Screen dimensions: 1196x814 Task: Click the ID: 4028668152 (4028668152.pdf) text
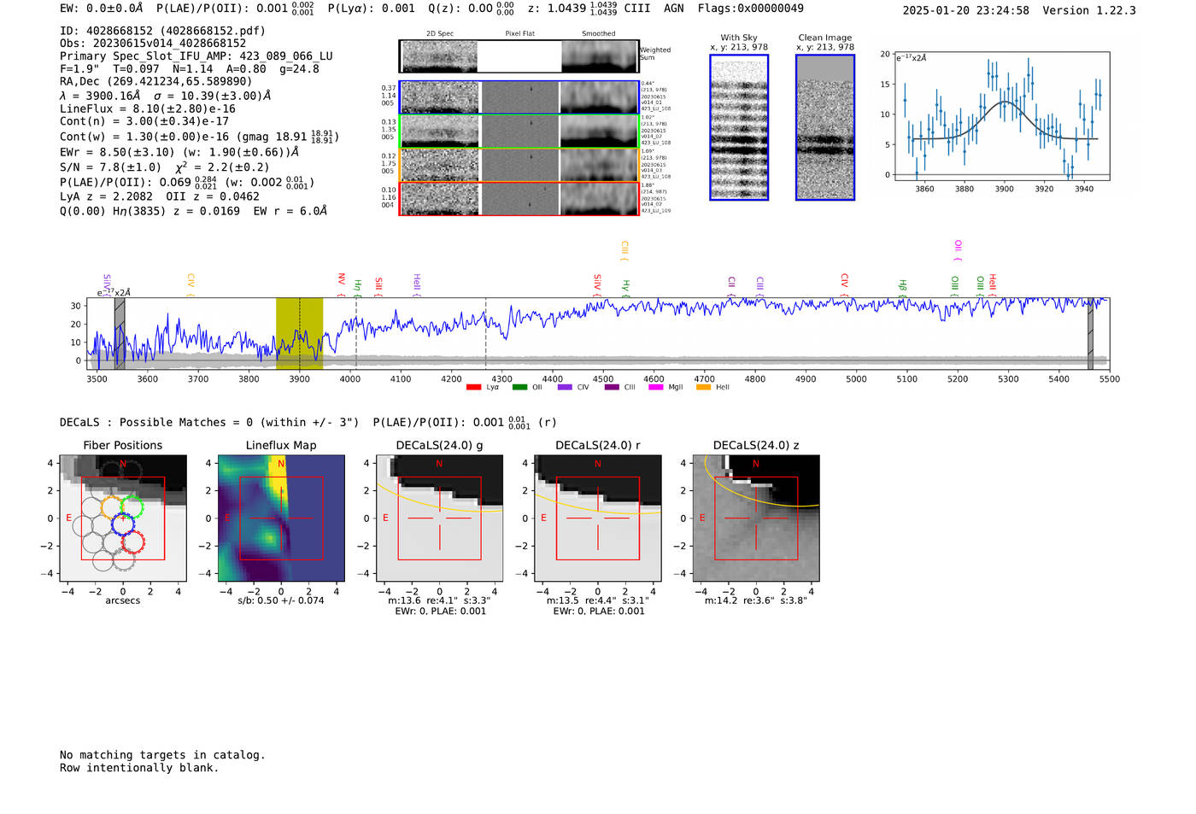coord(162,31)
